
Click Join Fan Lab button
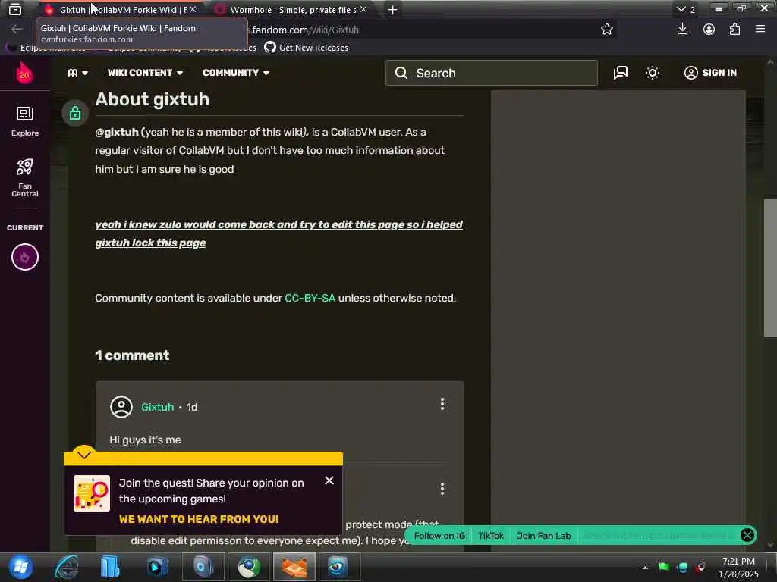pyautogui.click(x=543, y=536)
